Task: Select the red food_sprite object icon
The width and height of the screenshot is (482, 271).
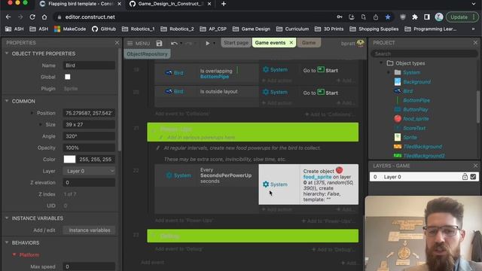Action: (x=398, y=119)
